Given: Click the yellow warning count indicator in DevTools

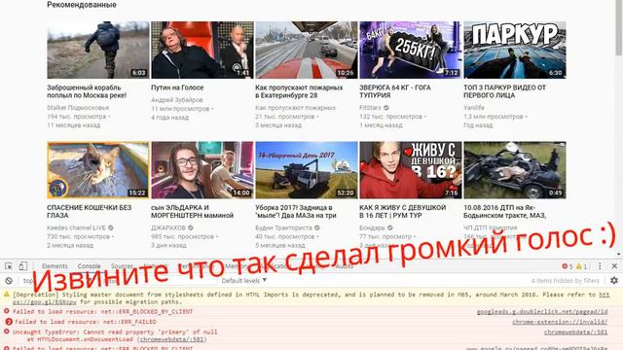Looking at the screenshot, I should click(582, 266).
